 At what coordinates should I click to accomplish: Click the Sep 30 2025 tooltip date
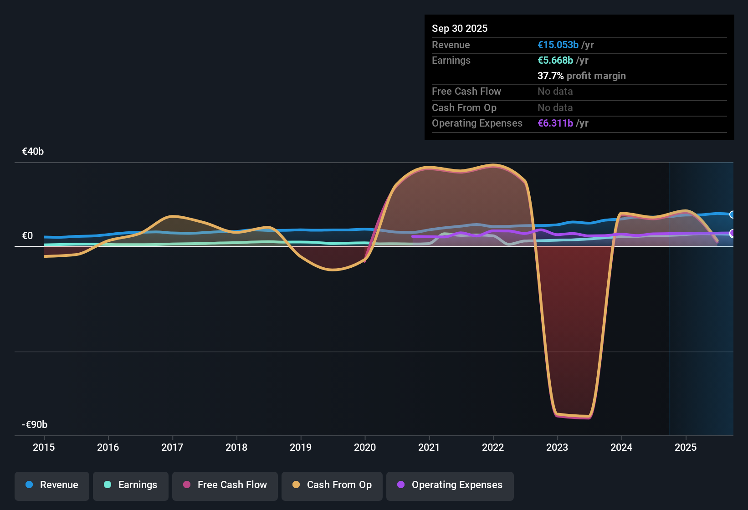click(x=460, y=29)
